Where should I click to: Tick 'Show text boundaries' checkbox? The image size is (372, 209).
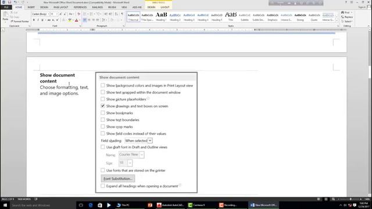[103, 120]
